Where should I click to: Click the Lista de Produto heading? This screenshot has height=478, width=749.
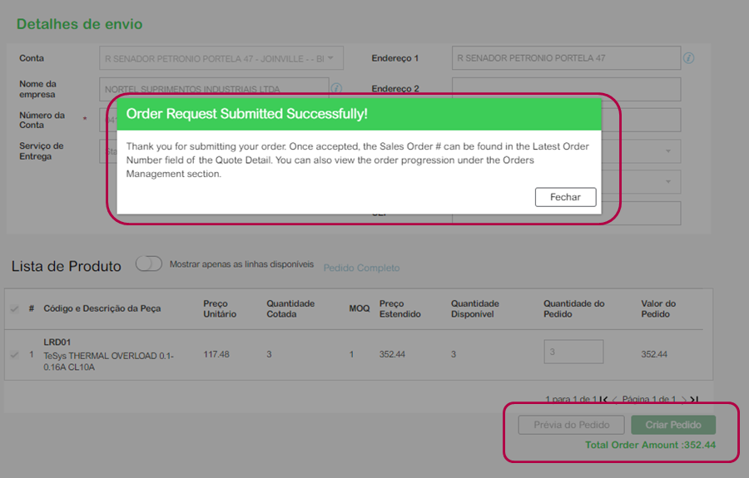[x=67, y=266]
